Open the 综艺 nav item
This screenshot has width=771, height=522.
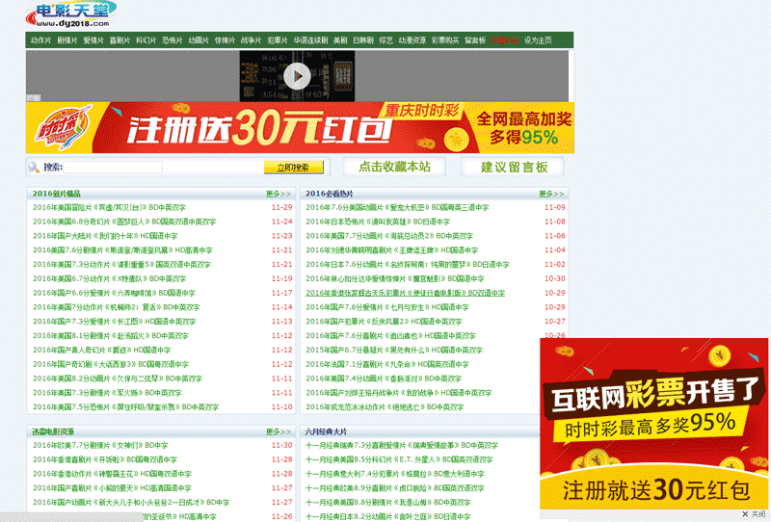pyautogui.click(x=386, y=40)
